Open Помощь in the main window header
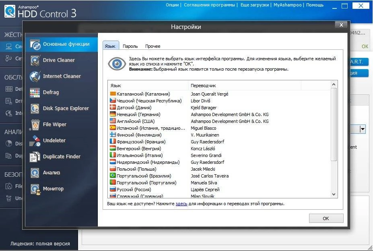The width and height of the screenshot is (373, 251). click(x=315, y=5)
